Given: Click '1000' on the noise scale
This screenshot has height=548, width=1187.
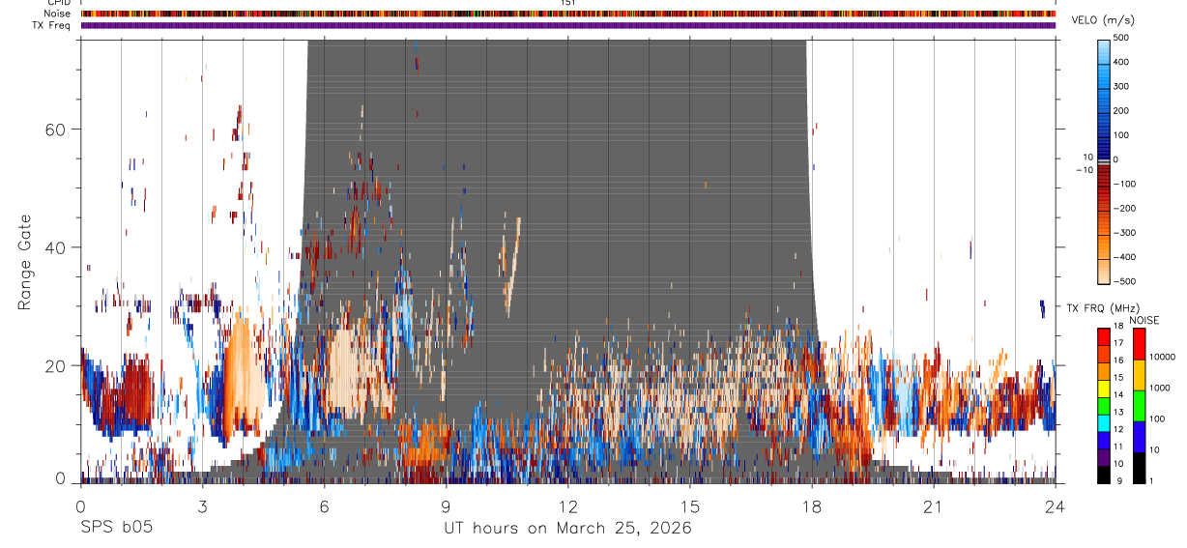Looking at the screenshot, I should (1159, 388).
